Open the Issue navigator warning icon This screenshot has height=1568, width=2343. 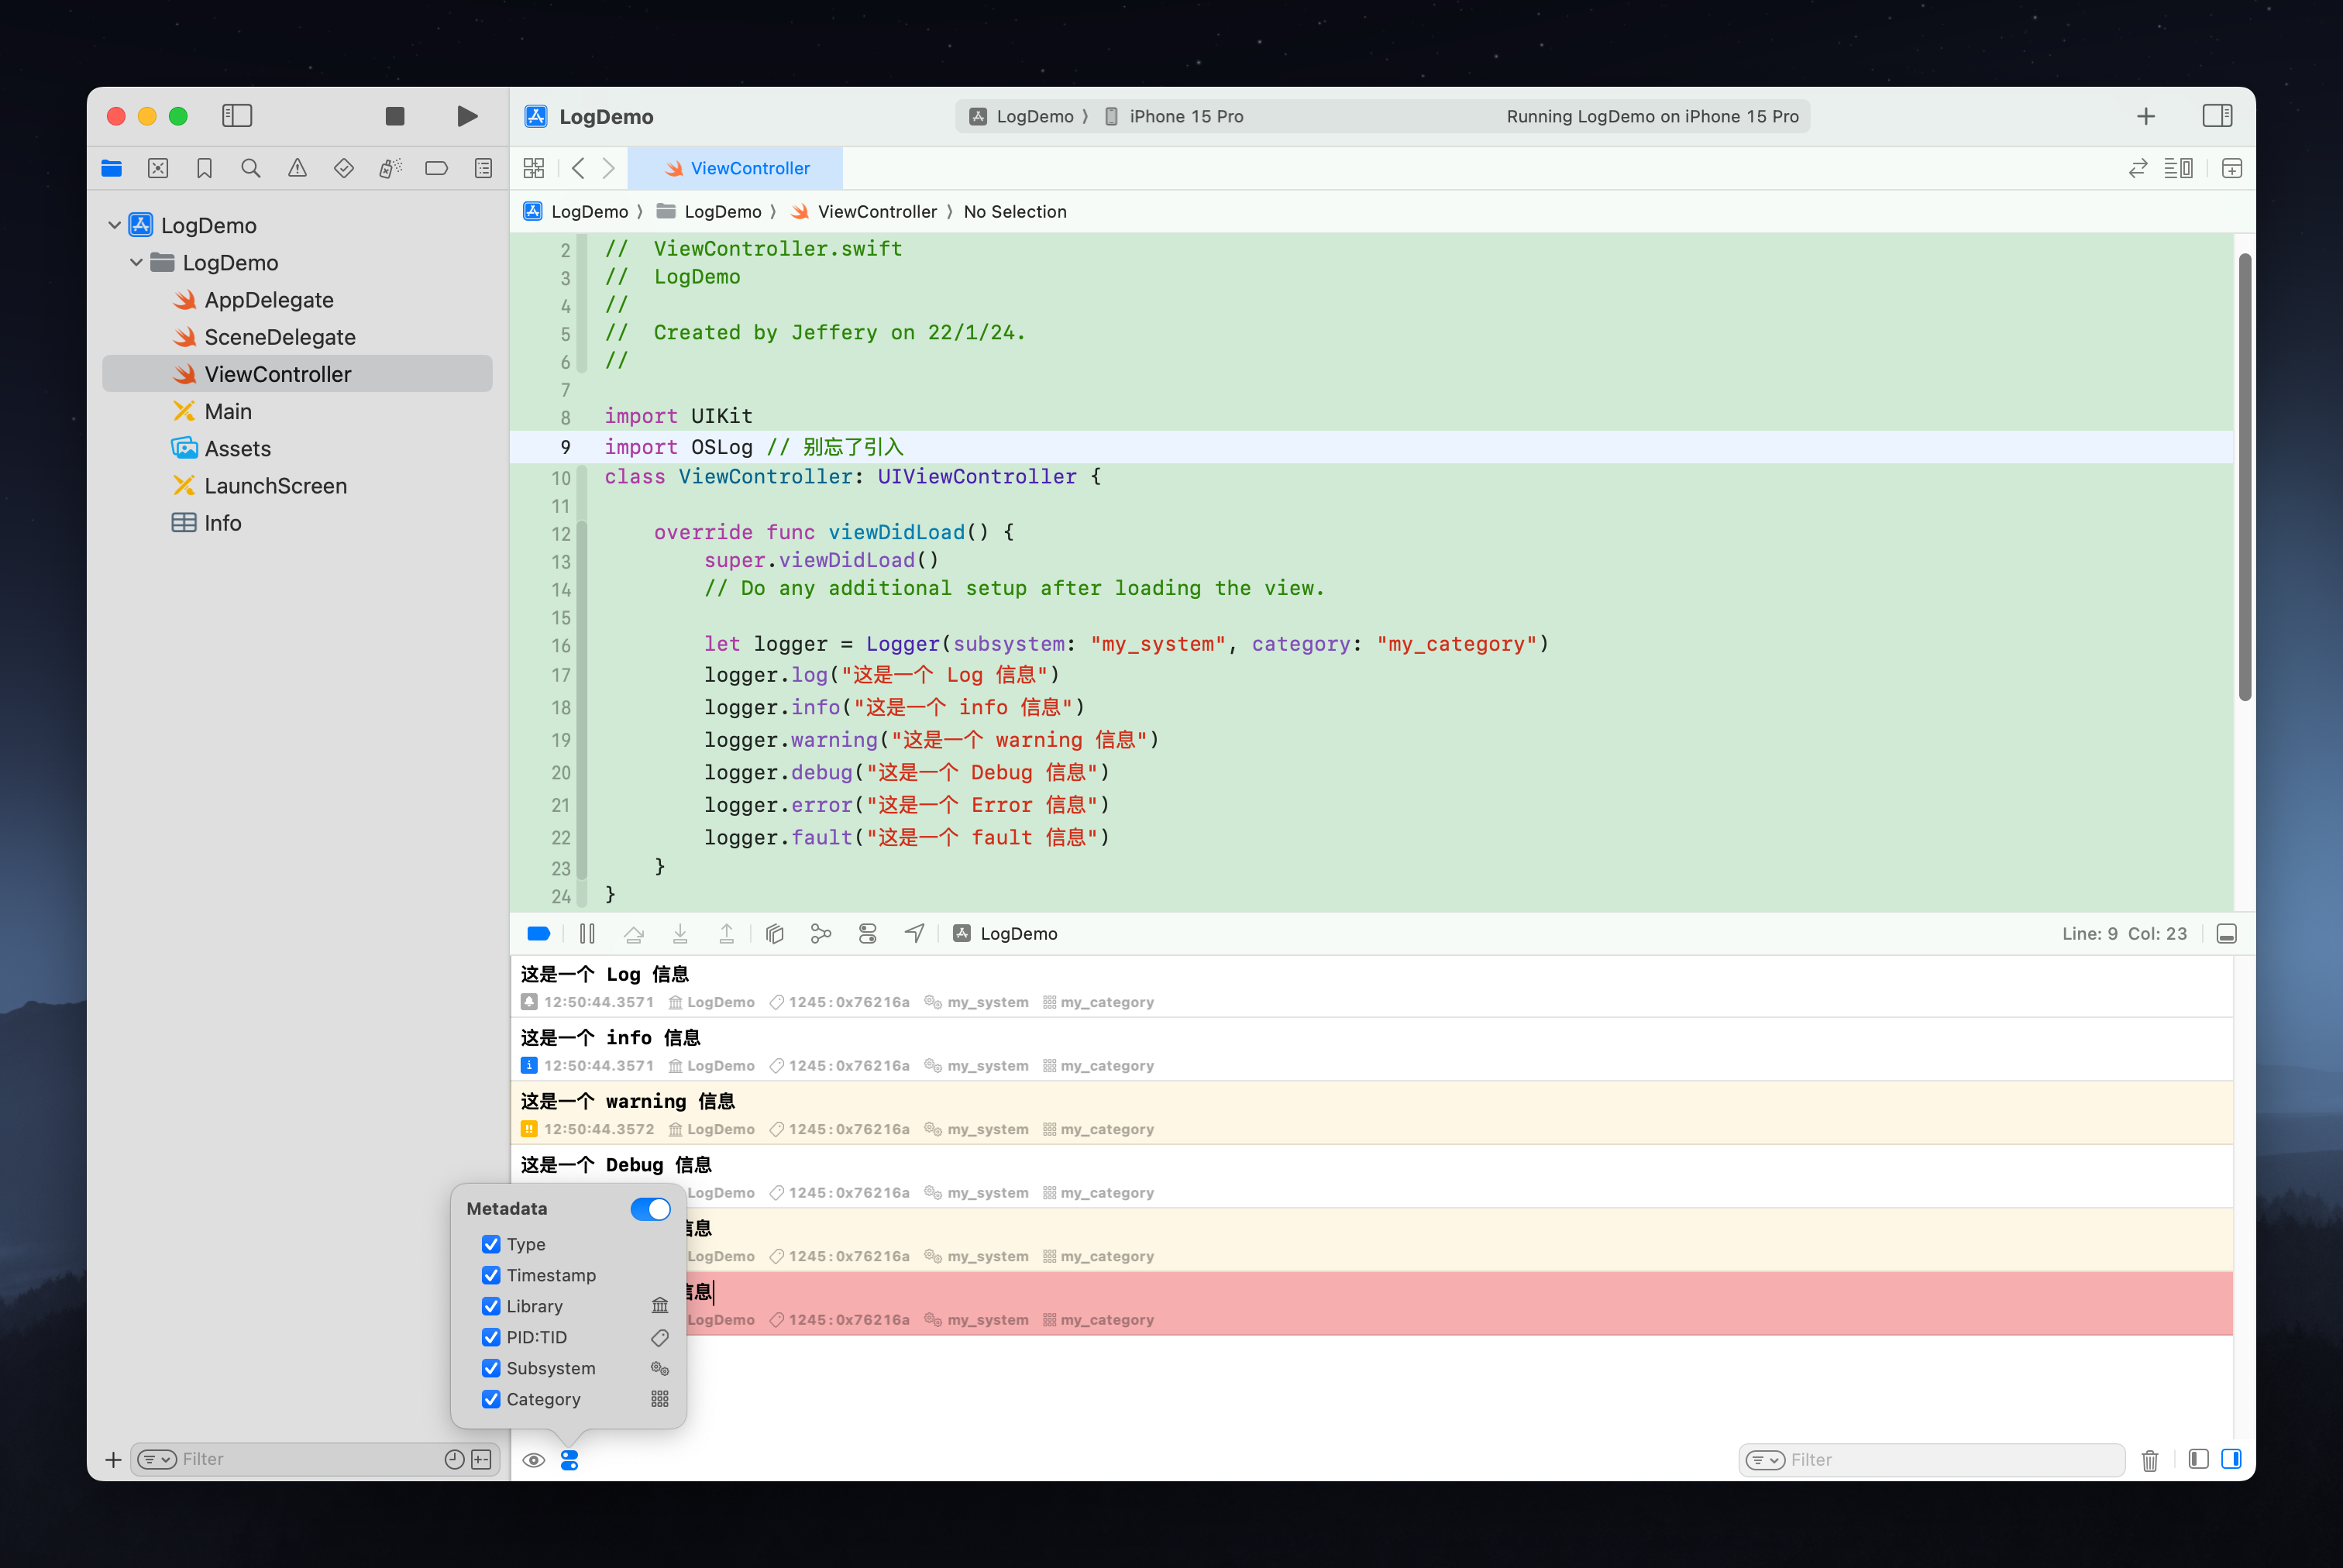click(x=297, y=168)
